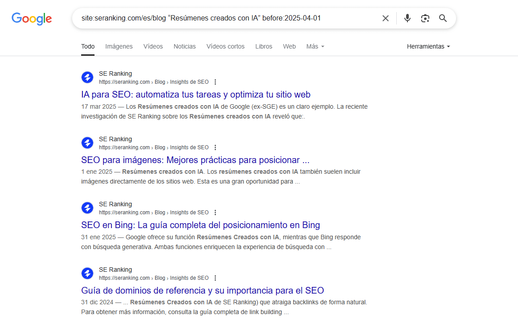Open 'Guía de dominios de referencia' result
This screenshot has height=323, width=518.
(202, 290)
